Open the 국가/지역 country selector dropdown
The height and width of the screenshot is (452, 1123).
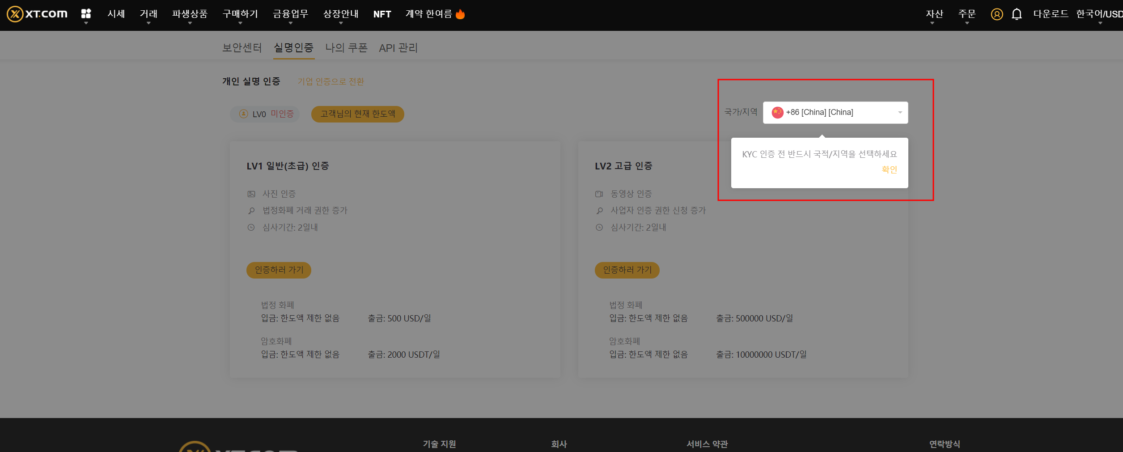[x=835, y=112]
